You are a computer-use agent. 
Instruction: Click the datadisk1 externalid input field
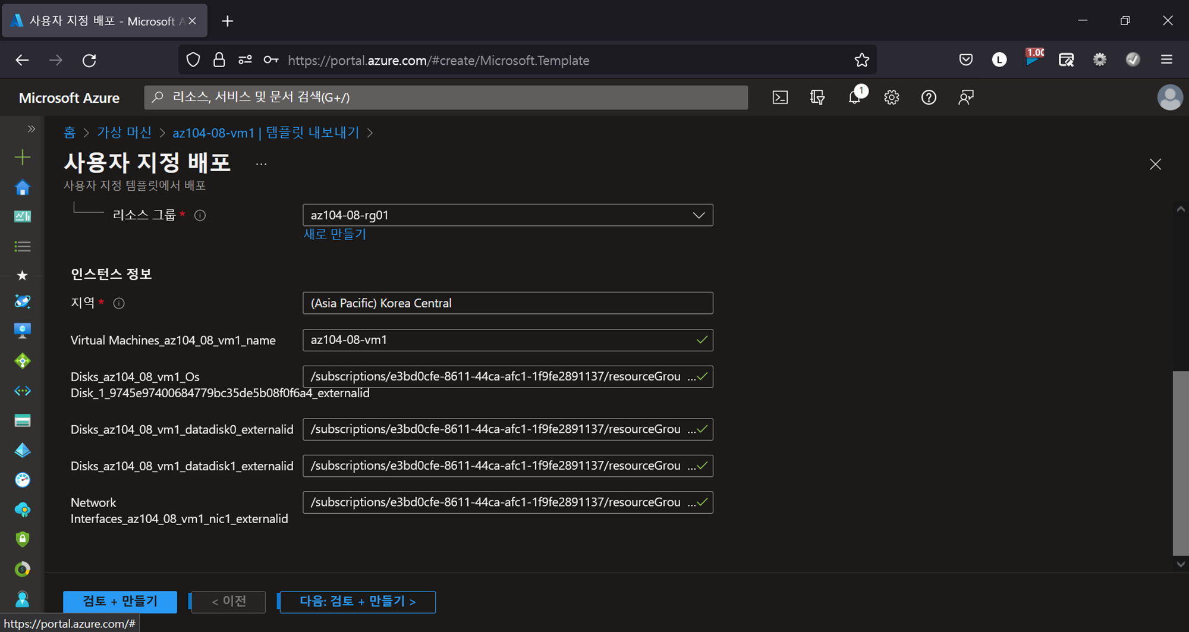508,466
